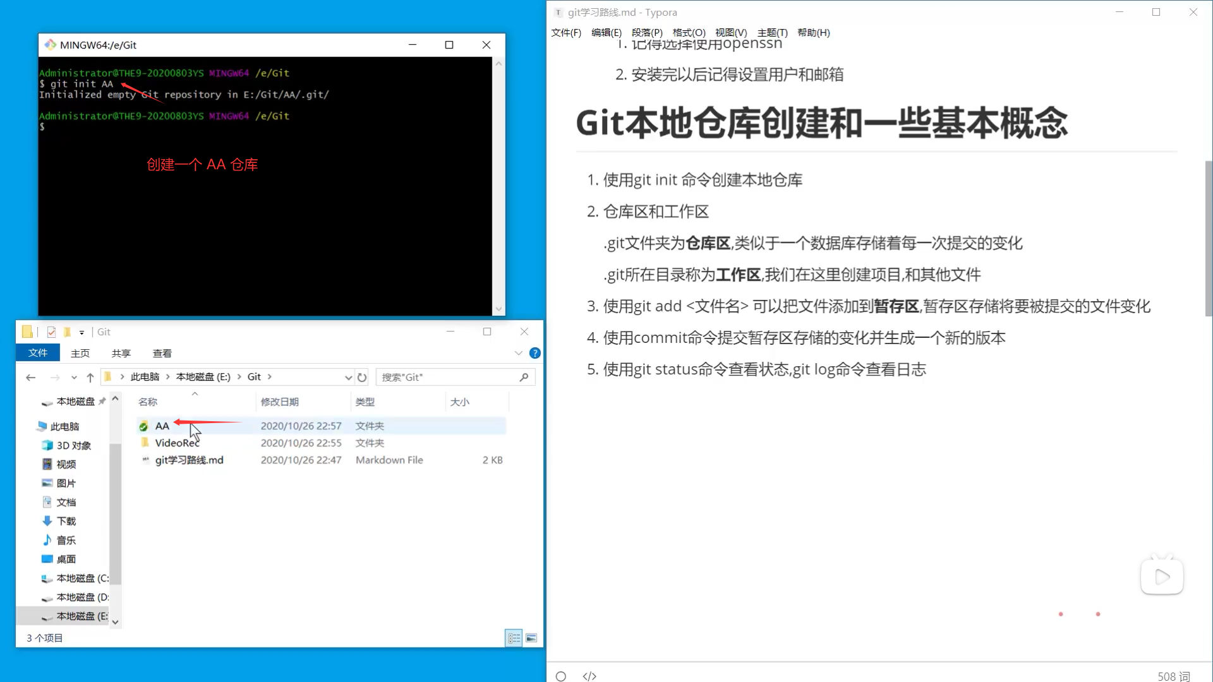Click the back arrow in File Explorer
The image size is (1213, 682).
click(x=30, y=378)
